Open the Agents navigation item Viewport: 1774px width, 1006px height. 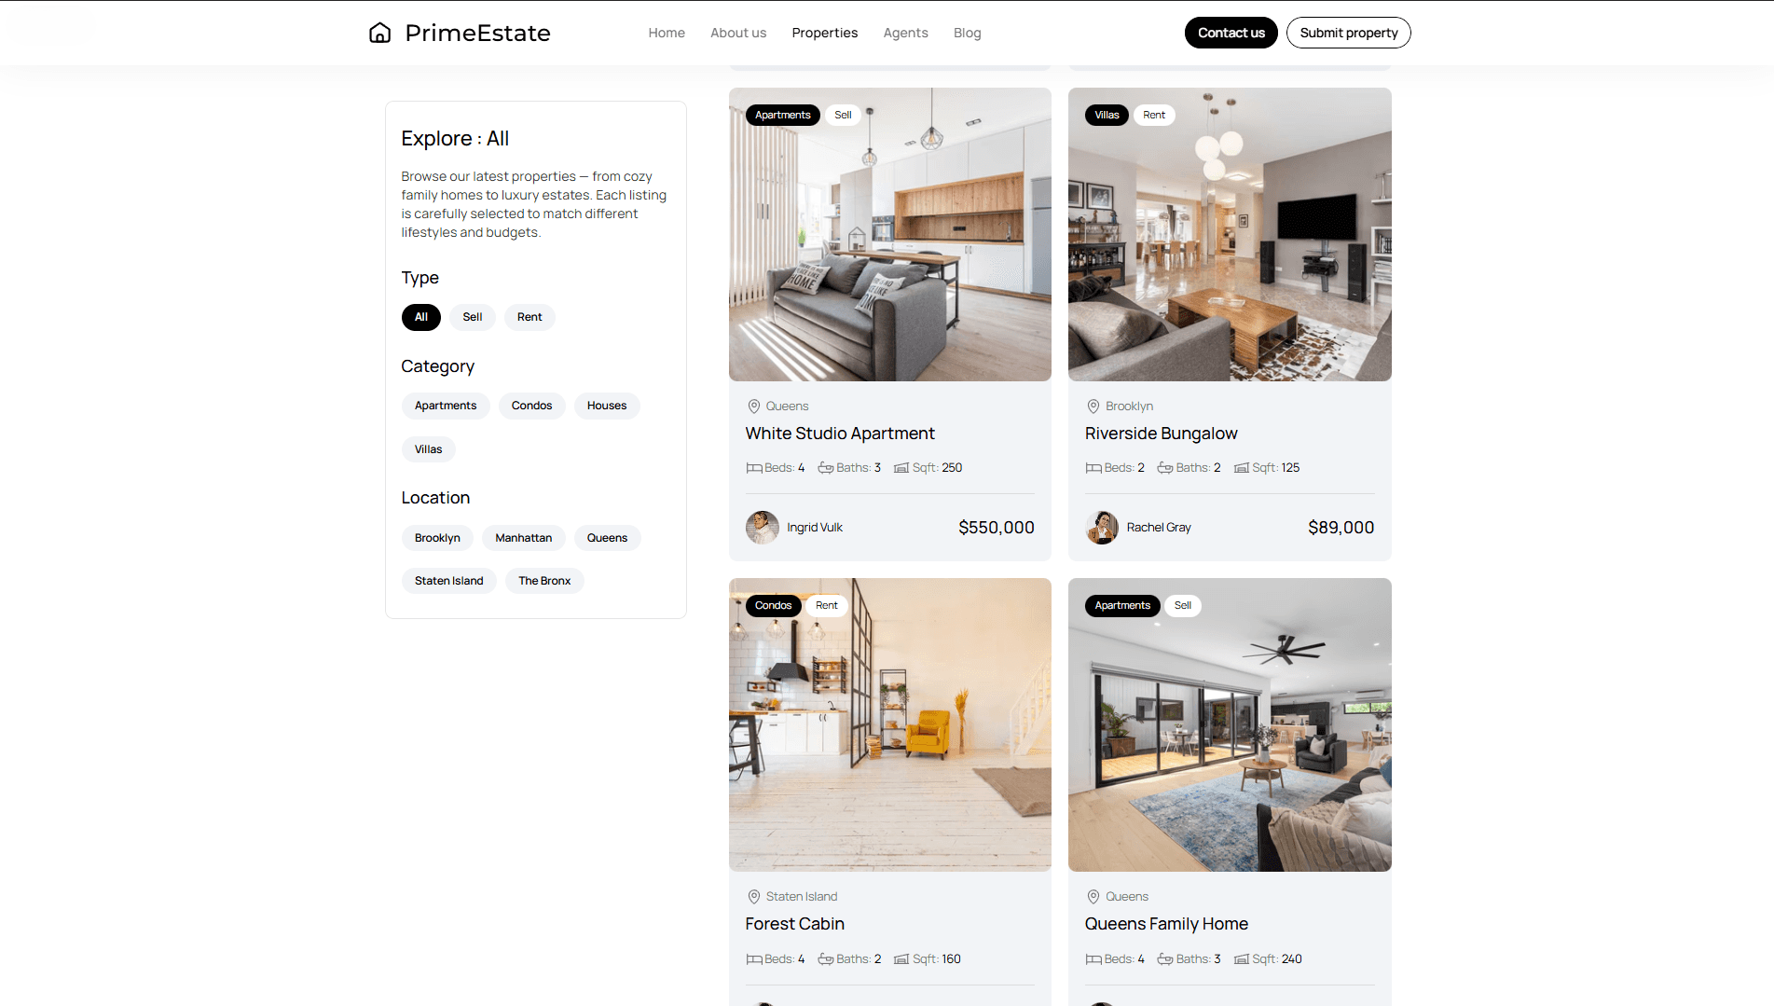point(905,33)
